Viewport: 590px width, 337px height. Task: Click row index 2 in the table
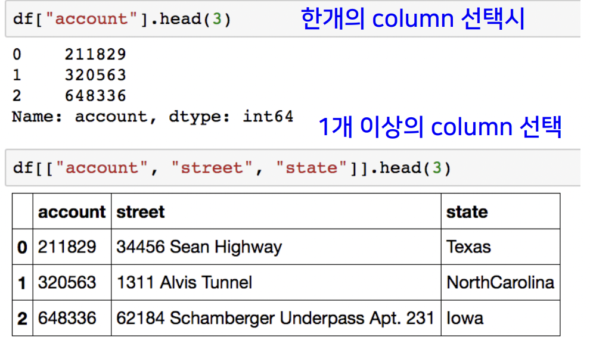[22, 318]
